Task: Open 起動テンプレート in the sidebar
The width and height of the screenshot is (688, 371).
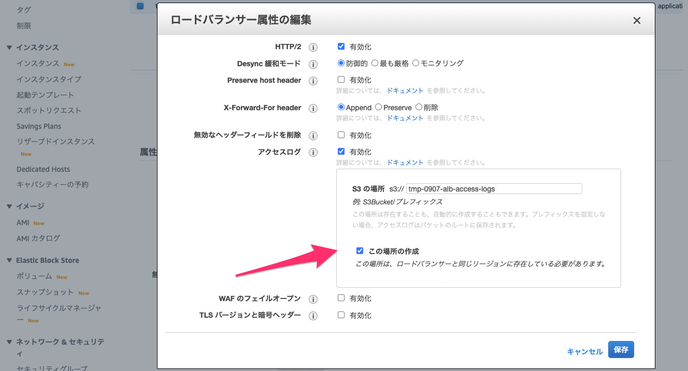Action: (45, 95)
